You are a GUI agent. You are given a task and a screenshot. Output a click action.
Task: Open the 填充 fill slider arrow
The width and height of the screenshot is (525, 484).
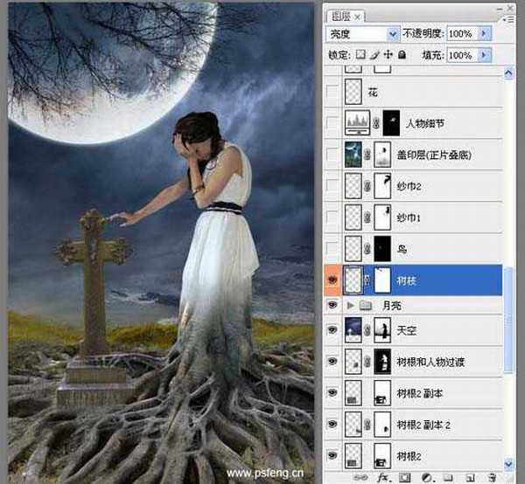point(485,55)
